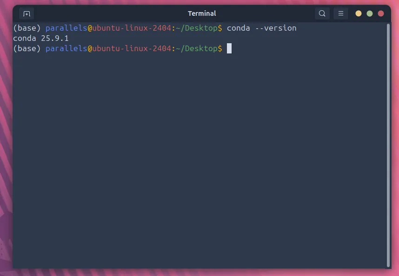Click the Terminal title text
The width and height of the screenshot is (399, 276).
(202, 13)
